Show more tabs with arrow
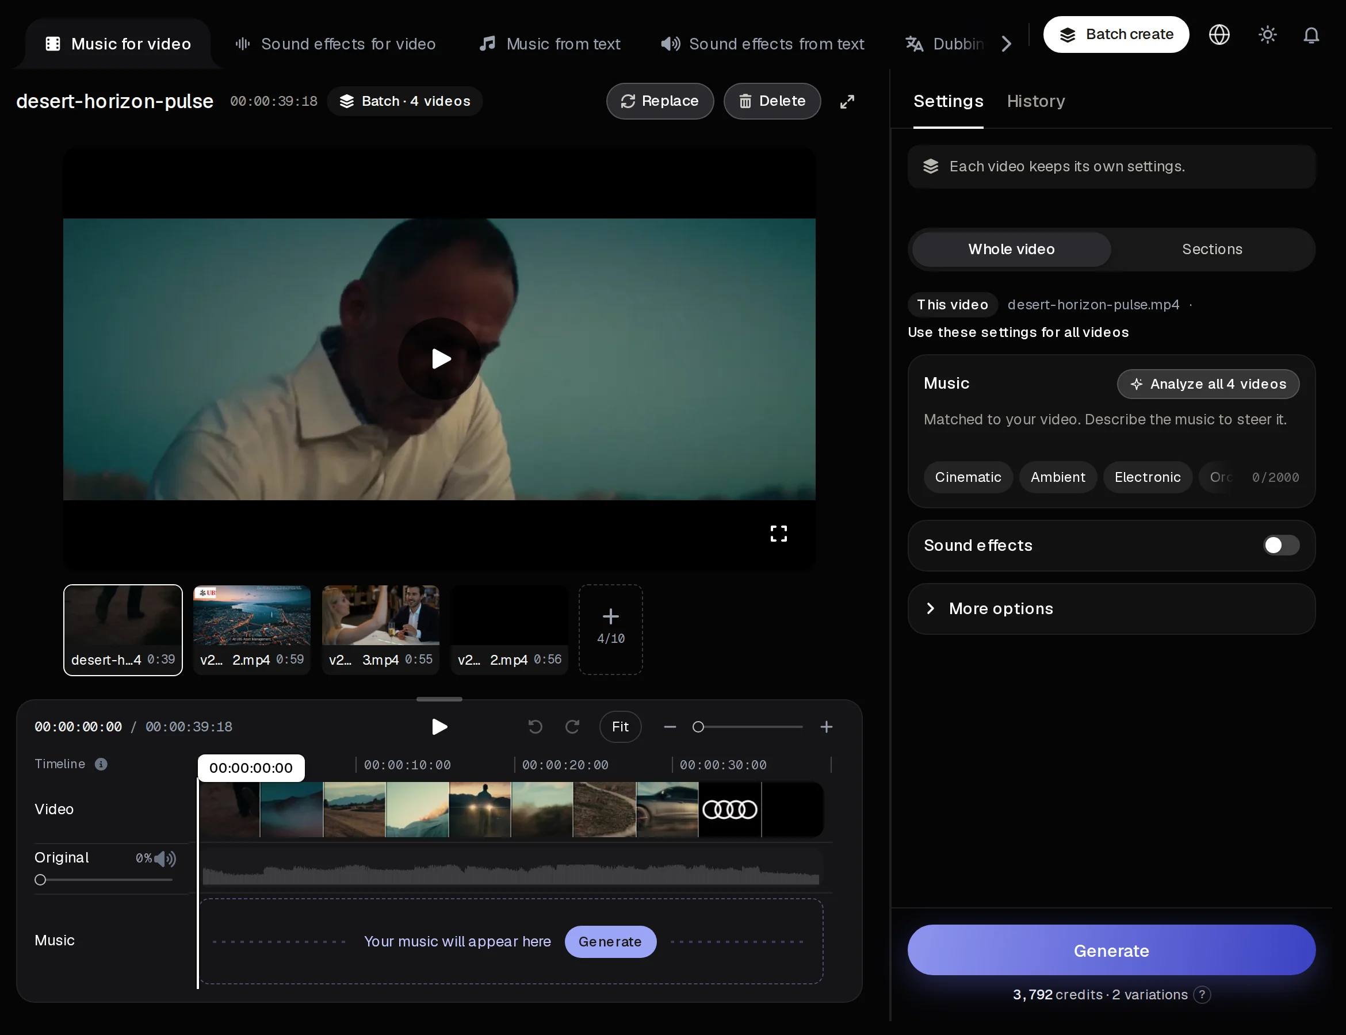 (x=1007, y=44)
